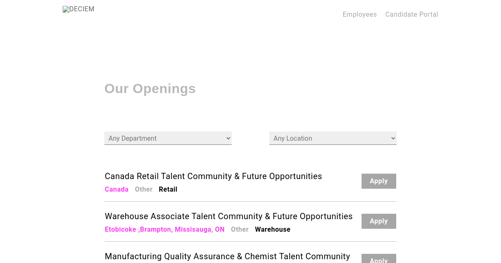Select the Warehouse department label
Image resolution: width=501 pixels, height=263 pixels.
273,230
